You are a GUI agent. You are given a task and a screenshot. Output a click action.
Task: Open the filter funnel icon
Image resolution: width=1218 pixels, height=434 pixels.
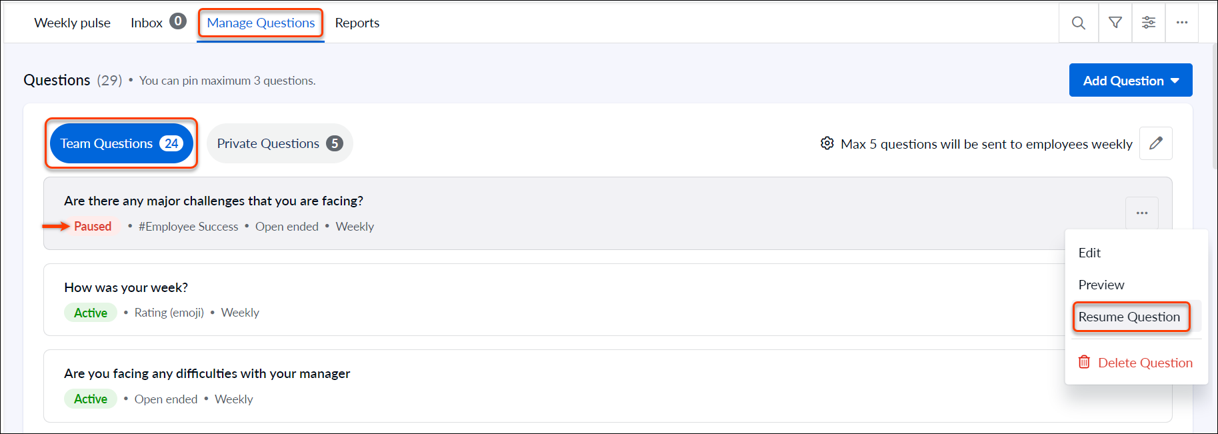[1115, 23]
